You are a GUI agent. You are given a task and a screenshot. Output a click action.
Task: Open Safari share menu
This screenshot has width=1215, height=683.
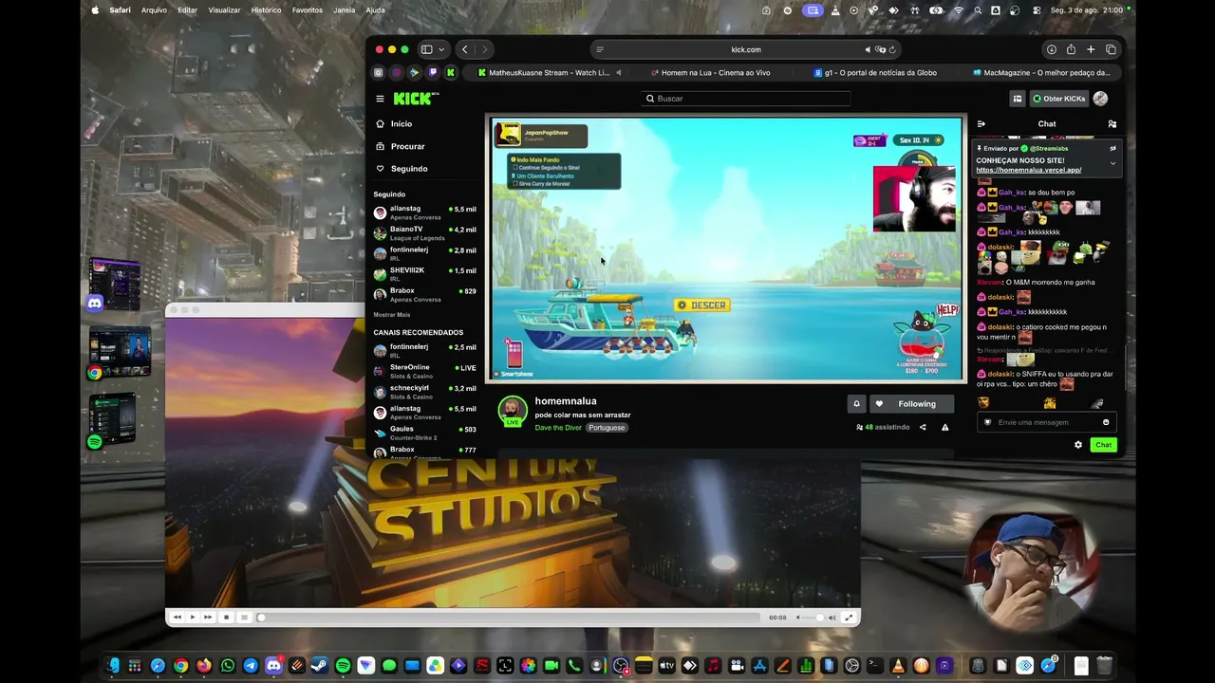point(1071,49)
